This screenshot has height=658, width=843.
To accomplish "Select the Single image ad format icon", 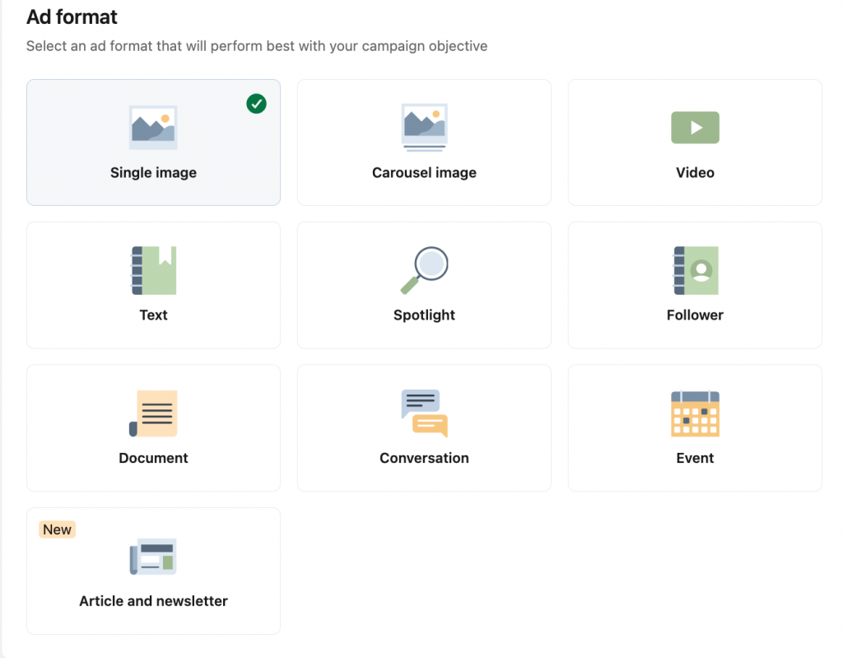I will tap(153, 128).
